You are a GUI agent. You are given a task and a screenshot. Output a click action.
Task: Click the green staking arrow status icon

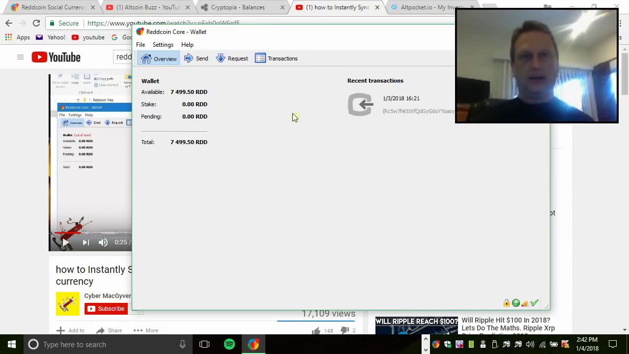pos(515,303)
